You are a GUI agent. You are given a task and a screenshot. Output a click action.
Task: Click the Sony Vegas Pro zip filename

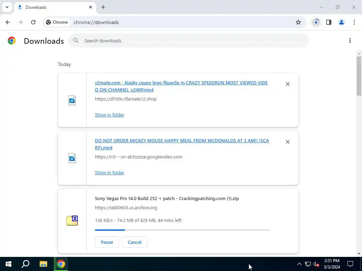coord(167,198)
